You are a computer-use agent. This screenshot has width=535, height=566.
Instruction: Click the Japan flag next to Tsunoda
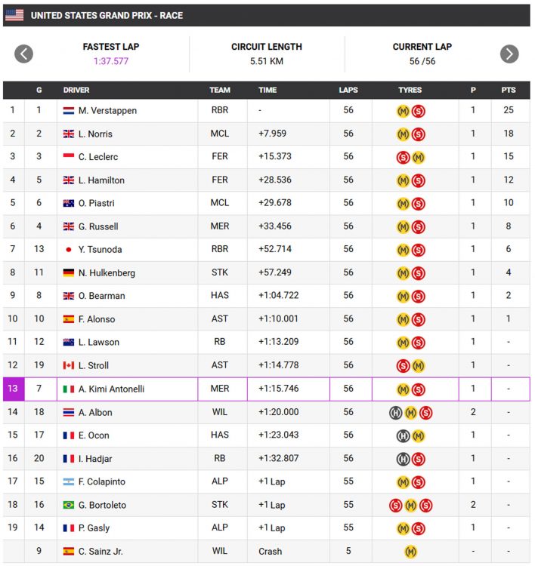pyautogui.click(x=69, y=250)
